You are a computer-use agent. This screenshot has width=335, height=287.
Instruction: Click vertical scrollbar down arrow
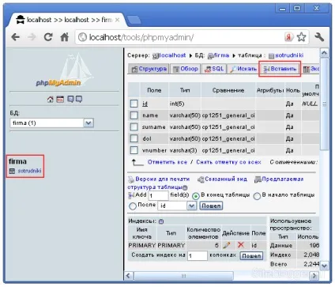[325, 266]
